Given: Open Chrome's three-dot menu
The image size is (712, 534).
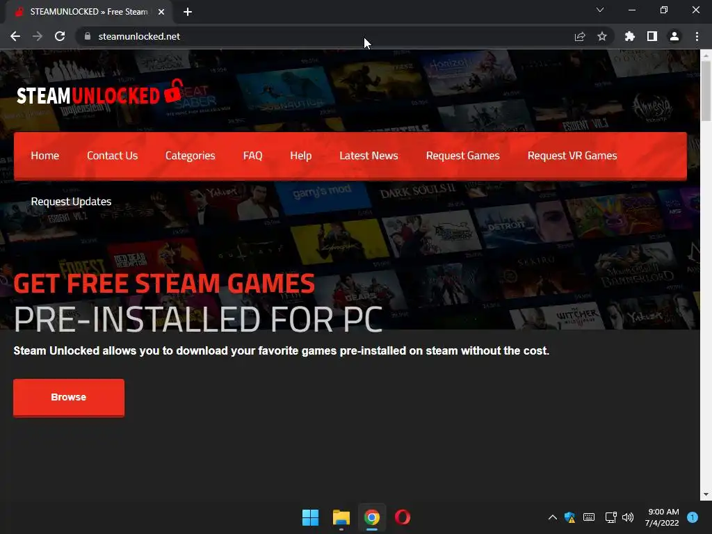Looking at the screenshot, I should click(697, 36).
